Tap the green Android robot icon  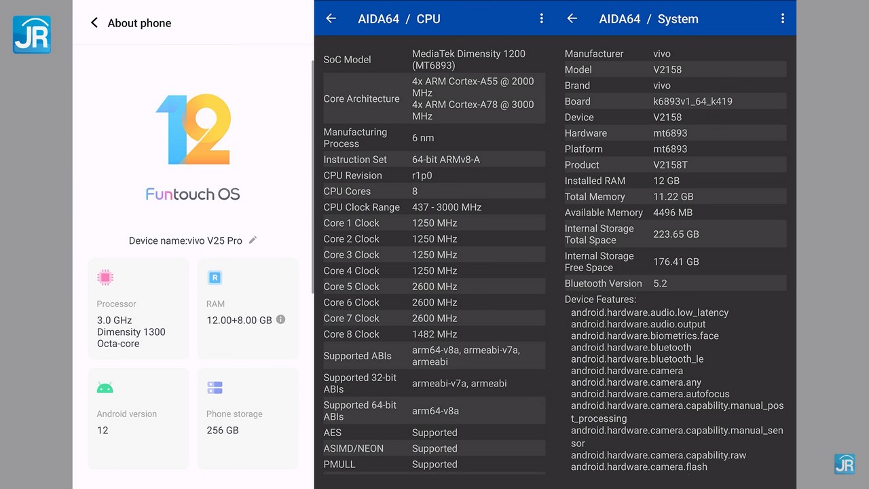pos(105,388)
